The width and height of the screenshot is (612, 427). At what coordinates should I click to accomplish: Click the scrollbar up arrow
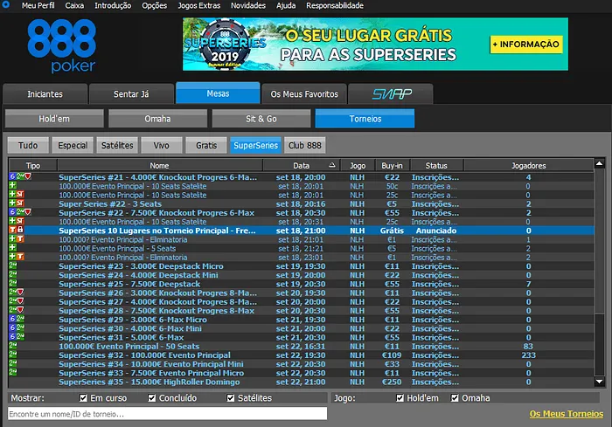coord(600,164)
